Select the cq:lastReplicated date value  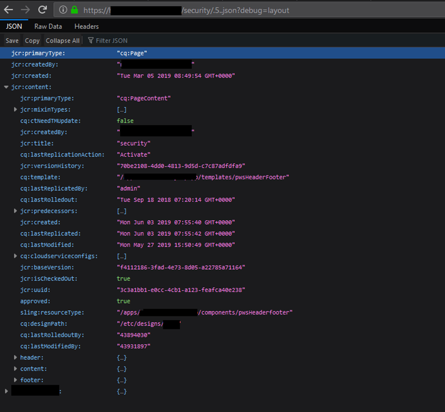[x=176, y=234]
